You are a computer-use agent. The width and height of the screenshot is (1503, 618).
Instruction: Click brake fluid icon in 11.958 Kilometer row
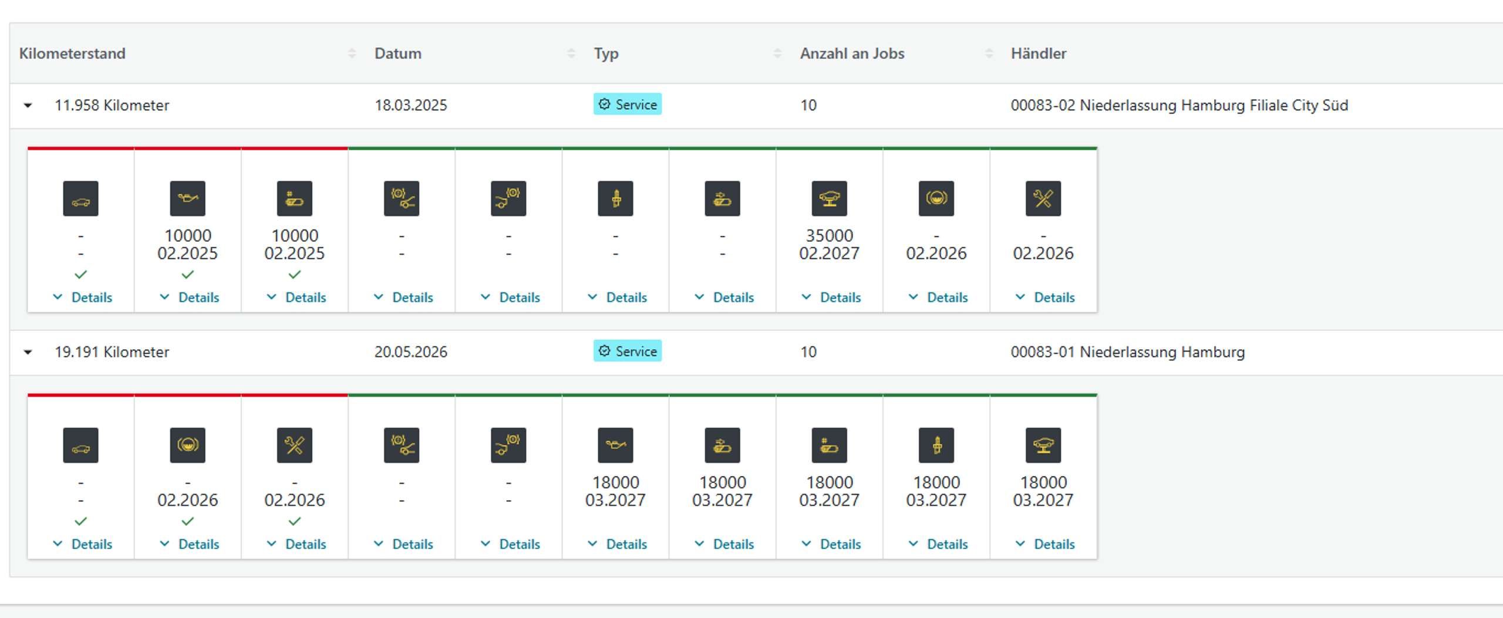pos(936,199)
